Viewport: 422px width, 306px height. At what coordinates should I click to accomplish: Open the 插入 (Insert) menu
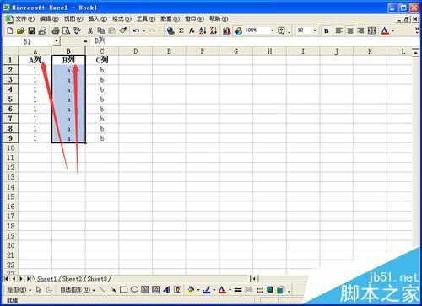click(x=98, y=19)
